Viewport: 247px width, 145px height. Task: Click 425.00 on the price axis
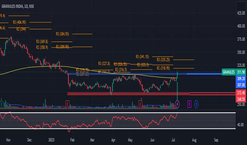point(241,13)
